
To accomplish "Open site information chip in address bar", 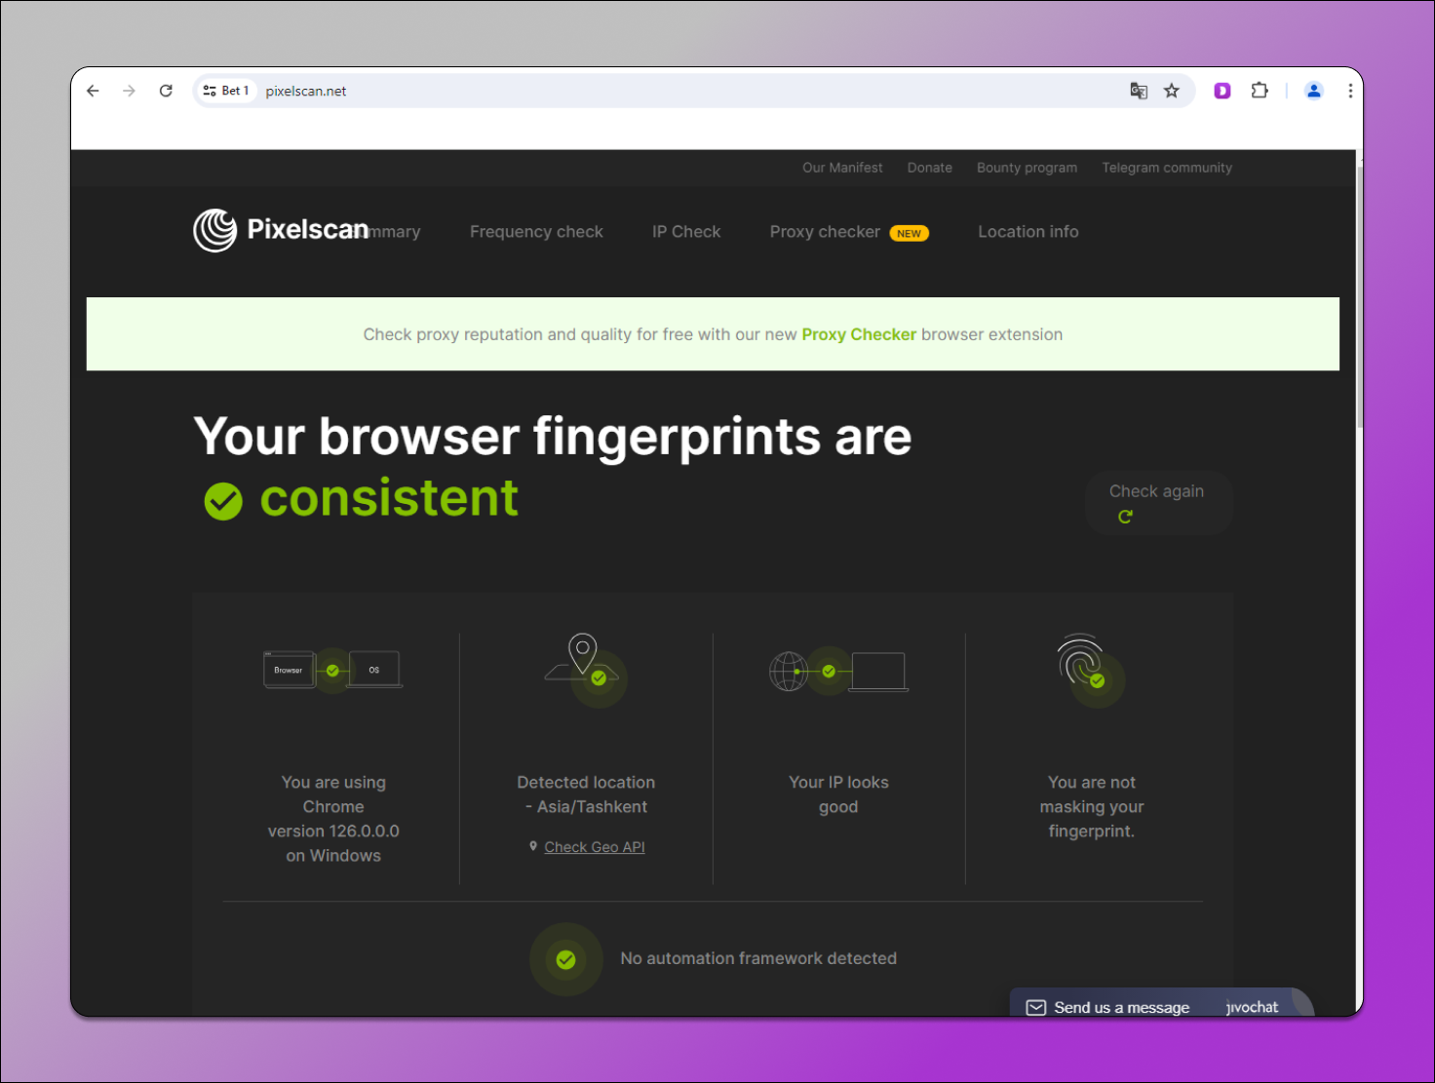I will point(225,91).
